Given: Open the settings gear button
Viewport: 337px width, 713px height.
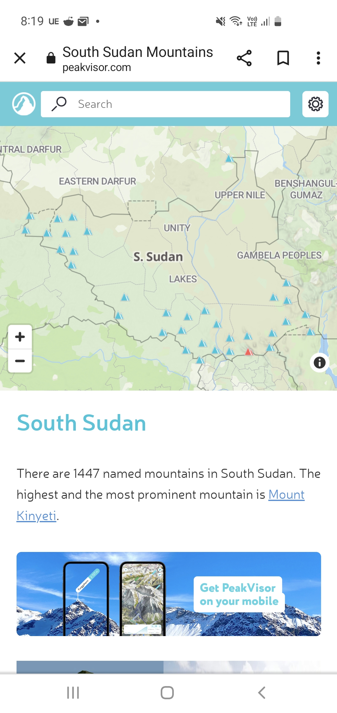Looking at the screenshot, I should point(315,104).
